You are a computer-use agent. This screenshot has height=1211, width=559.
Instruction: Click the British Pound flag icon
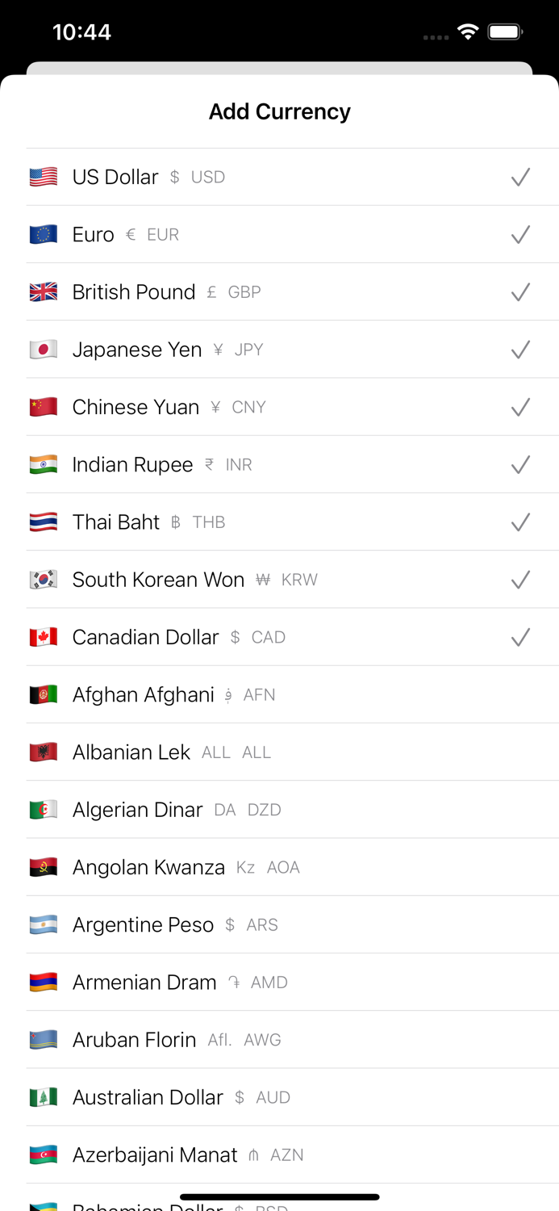(44, 292)
